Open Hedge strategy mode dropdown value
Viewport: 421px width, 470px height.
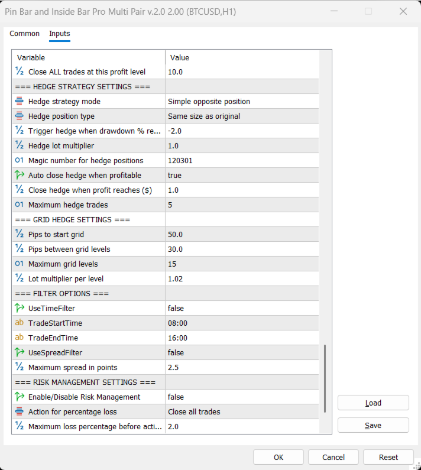[x=242, y=102]
